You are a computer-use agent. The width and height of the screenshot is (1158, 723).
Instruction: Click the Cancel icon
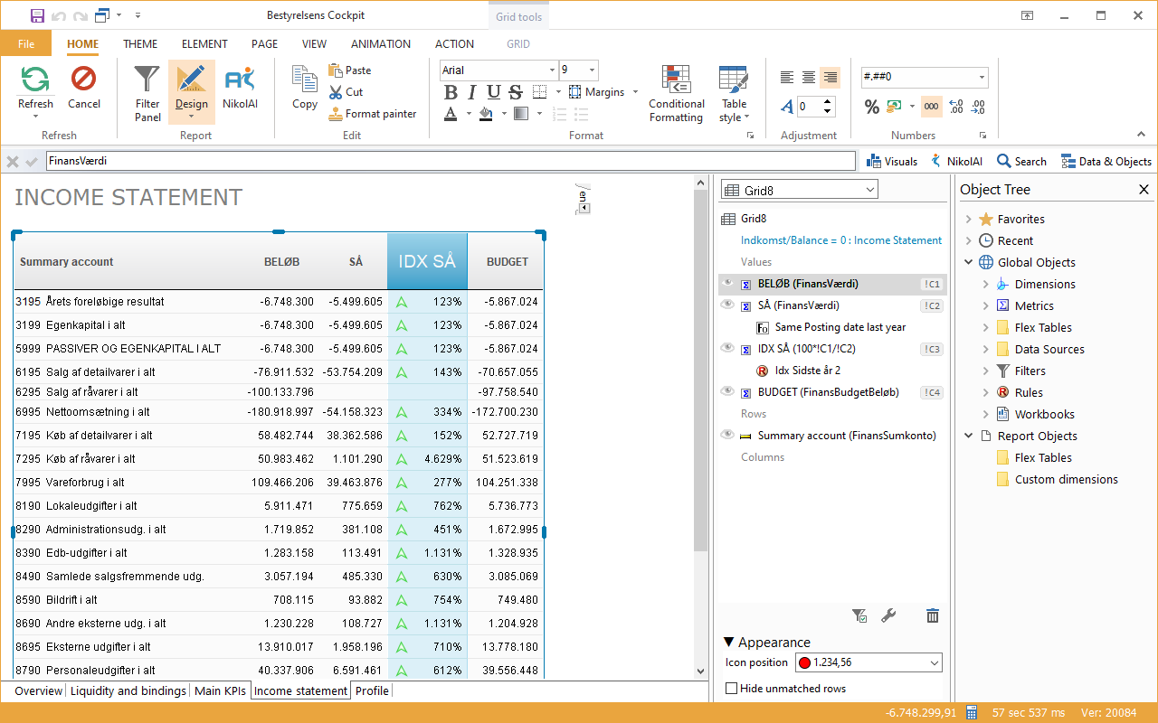point(84,80)
